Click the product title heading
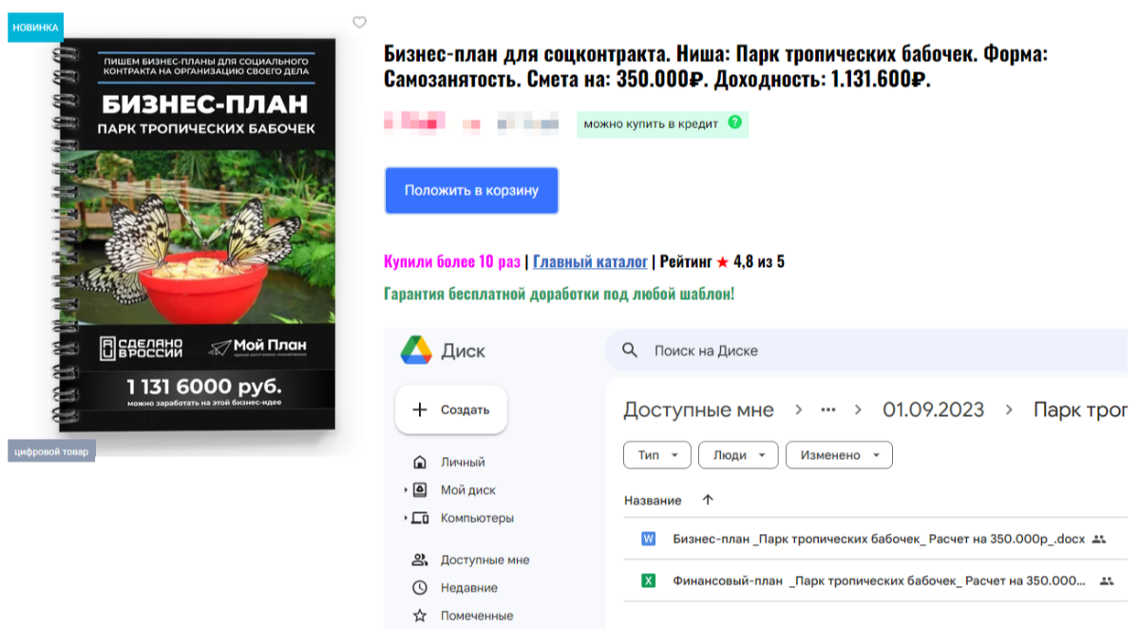 click(x=715, y=67)
